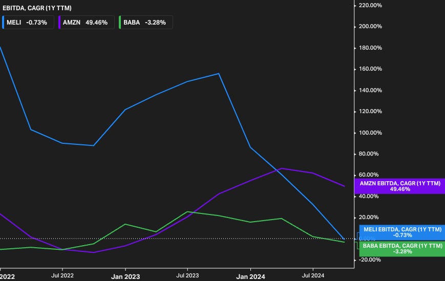
Task: Click the Jul 2023 x-axis label
Action: 187,275
